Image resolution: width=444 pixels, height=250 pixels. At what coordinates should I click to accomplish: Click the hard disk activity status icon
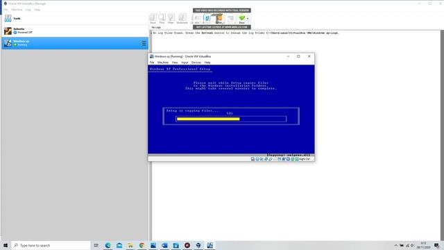click(x=253, y=159)
